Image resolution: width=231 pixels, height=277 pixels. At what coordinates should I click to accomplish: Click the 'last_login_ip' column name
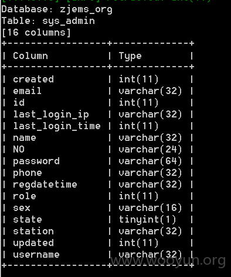click(x=51, y=115)
